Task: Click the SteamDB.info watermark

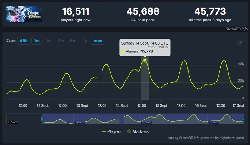Action: tap(236, 29)
